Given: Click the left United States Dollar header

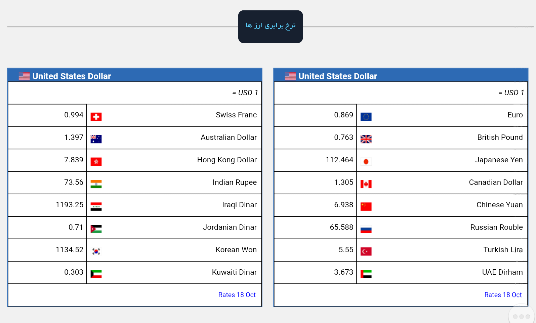Looking at the screenshot, I should click(72, 76).
